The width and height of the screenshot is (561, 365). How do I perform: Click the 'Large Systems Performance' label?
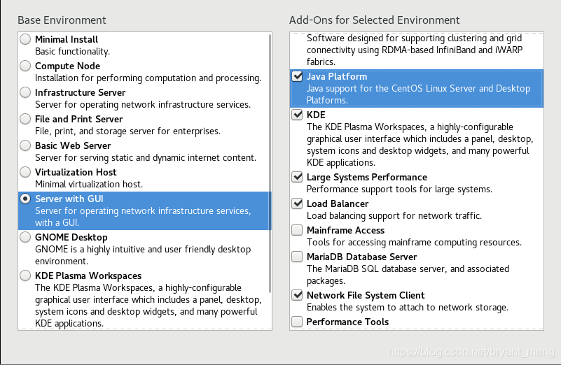pos(367,177)
